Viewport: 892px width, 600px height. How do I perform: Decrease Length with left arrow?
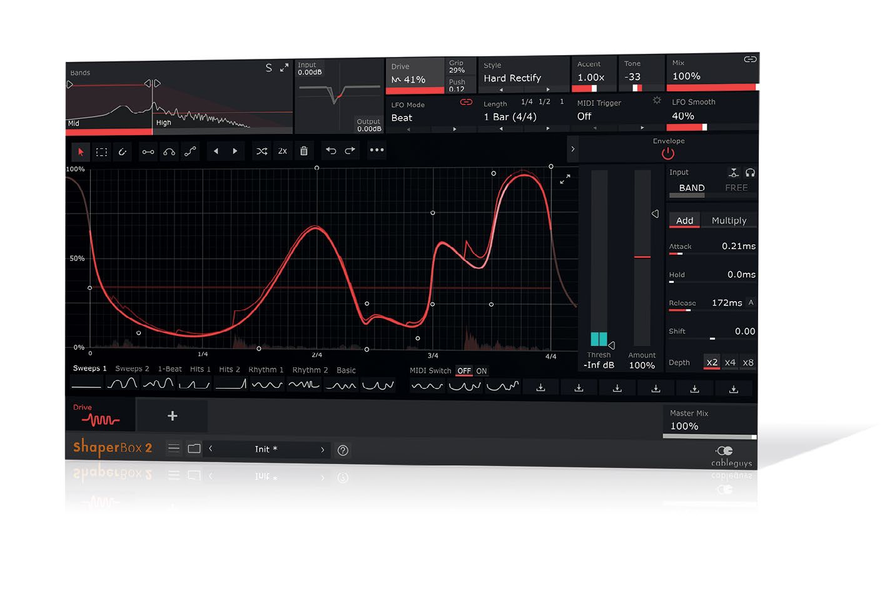point(501,129)
